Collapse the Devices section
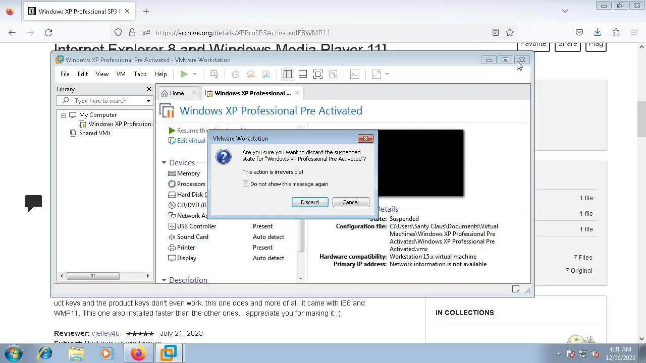 pos(164,163)
